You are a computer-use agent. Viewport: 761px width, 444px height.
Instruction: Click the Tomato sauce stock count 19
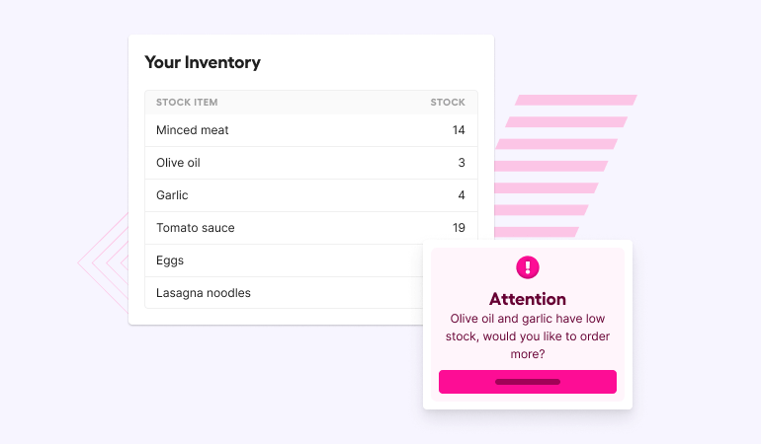click(x=459, y=228)
